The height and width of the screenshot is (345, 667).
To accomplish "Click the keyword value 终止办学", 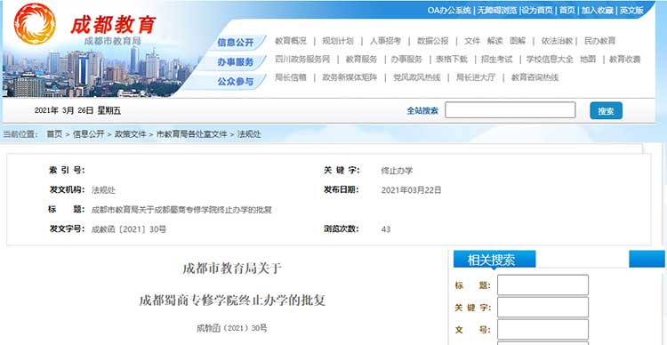I will pos(397,171).
